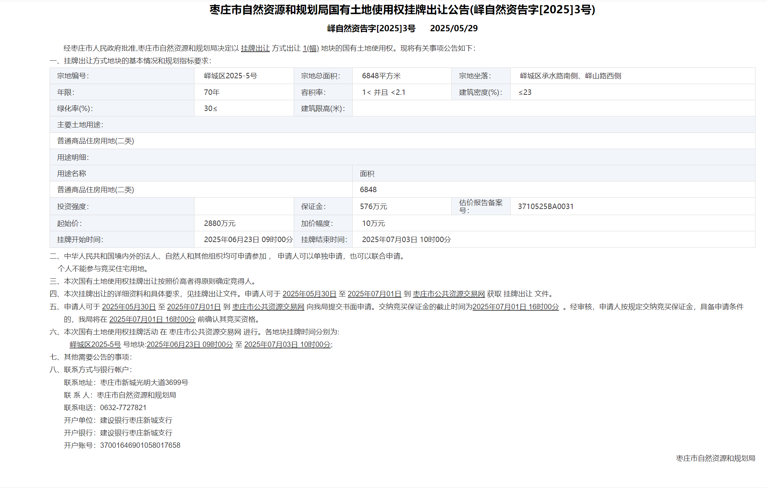Screen dimensions: 767x492
Task: Select the 容积率 label cell
Action: pyautogui.click(x=323, y=92)
